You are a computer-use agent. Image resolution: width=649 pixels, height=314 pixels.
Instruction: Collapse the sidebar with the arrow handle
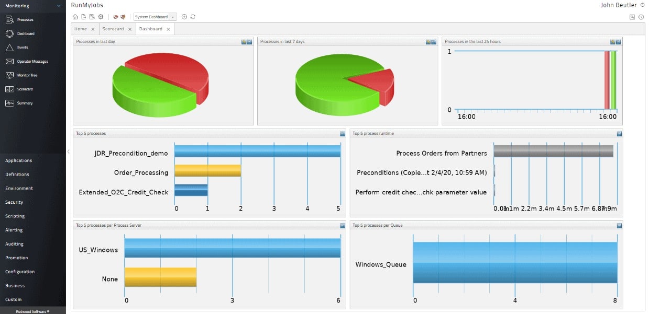[x=68, y=152]
